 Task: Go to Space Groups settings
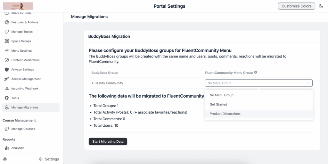point(31,41)
